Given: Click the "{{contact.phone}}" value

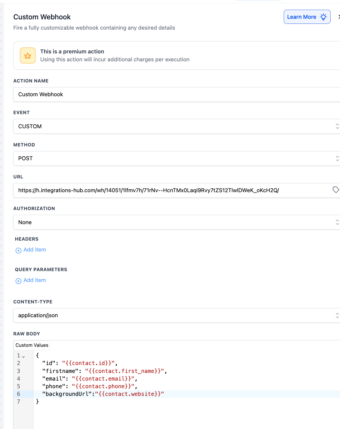Looking at the screenshot, I should point(103,386).
